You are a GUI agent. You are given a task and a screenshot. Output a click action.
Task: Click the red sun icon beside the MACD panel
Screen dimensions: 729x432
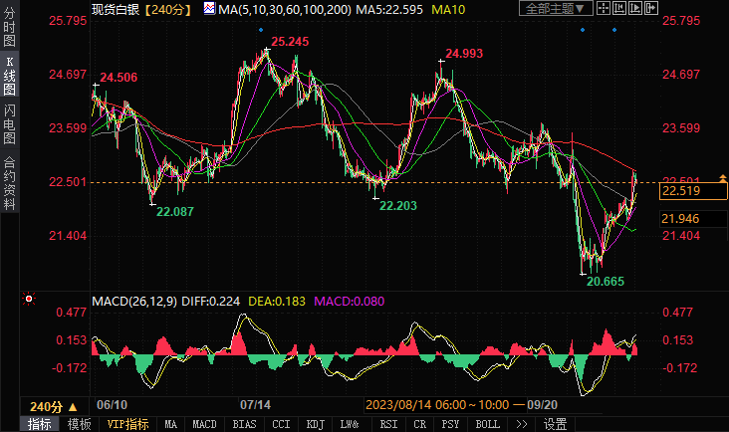[x=29, y=300]
